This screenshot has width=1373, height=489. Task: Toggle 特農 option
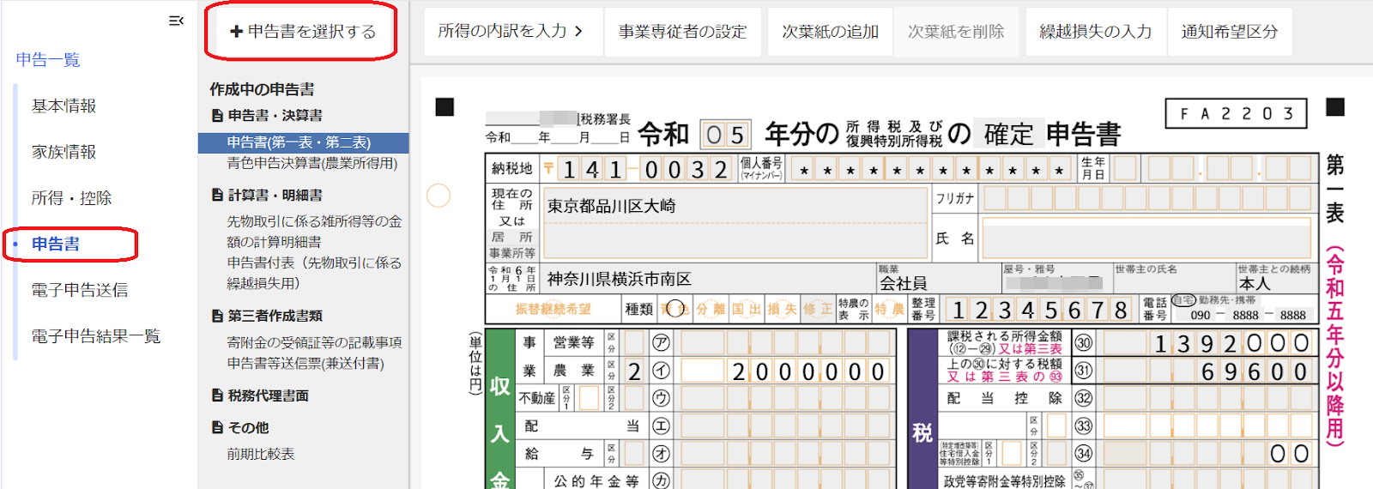[x=891, y=309]
